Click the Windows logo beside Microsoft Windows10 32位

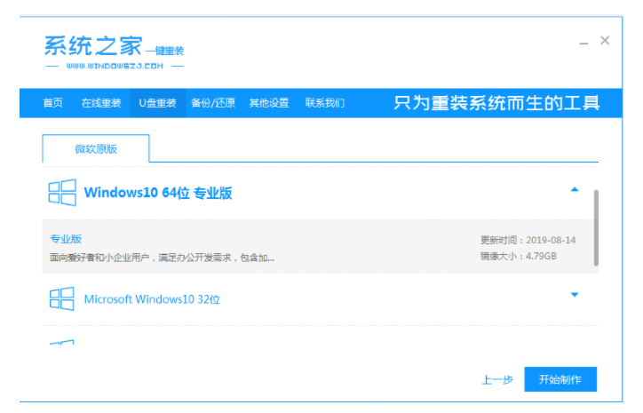(62, 298)
